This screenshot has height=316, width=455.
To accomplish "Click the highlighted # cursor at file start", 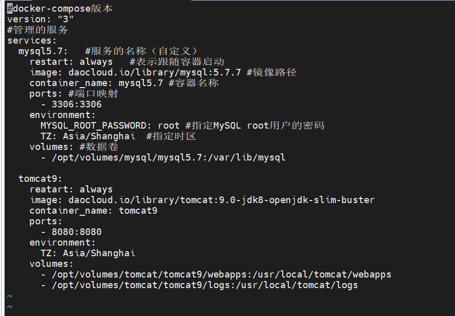I will [x=10, y=9].
